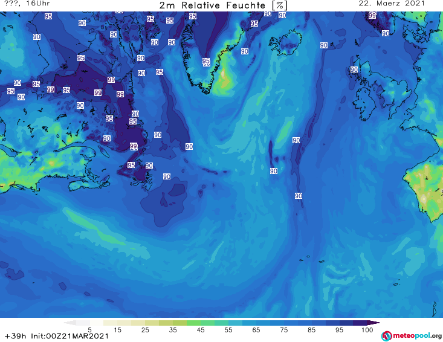The width and height of the screenshot is (443, 342).
Task: Click the date '22. Maerz 2021'
Action: [392, 4]
